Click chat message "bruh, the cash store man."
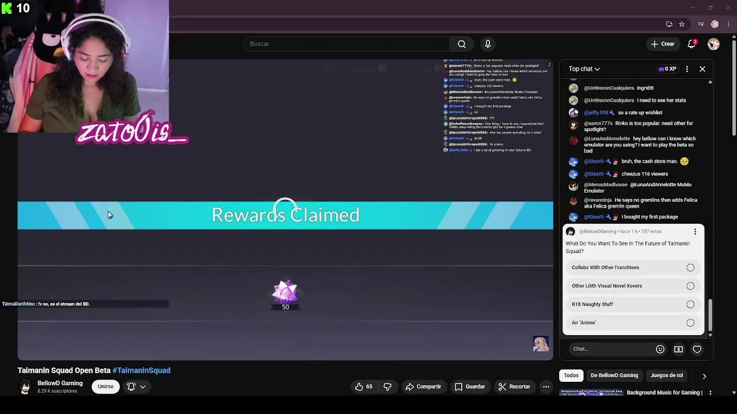This screenshot has height=414, width=737. pos(649,162)
